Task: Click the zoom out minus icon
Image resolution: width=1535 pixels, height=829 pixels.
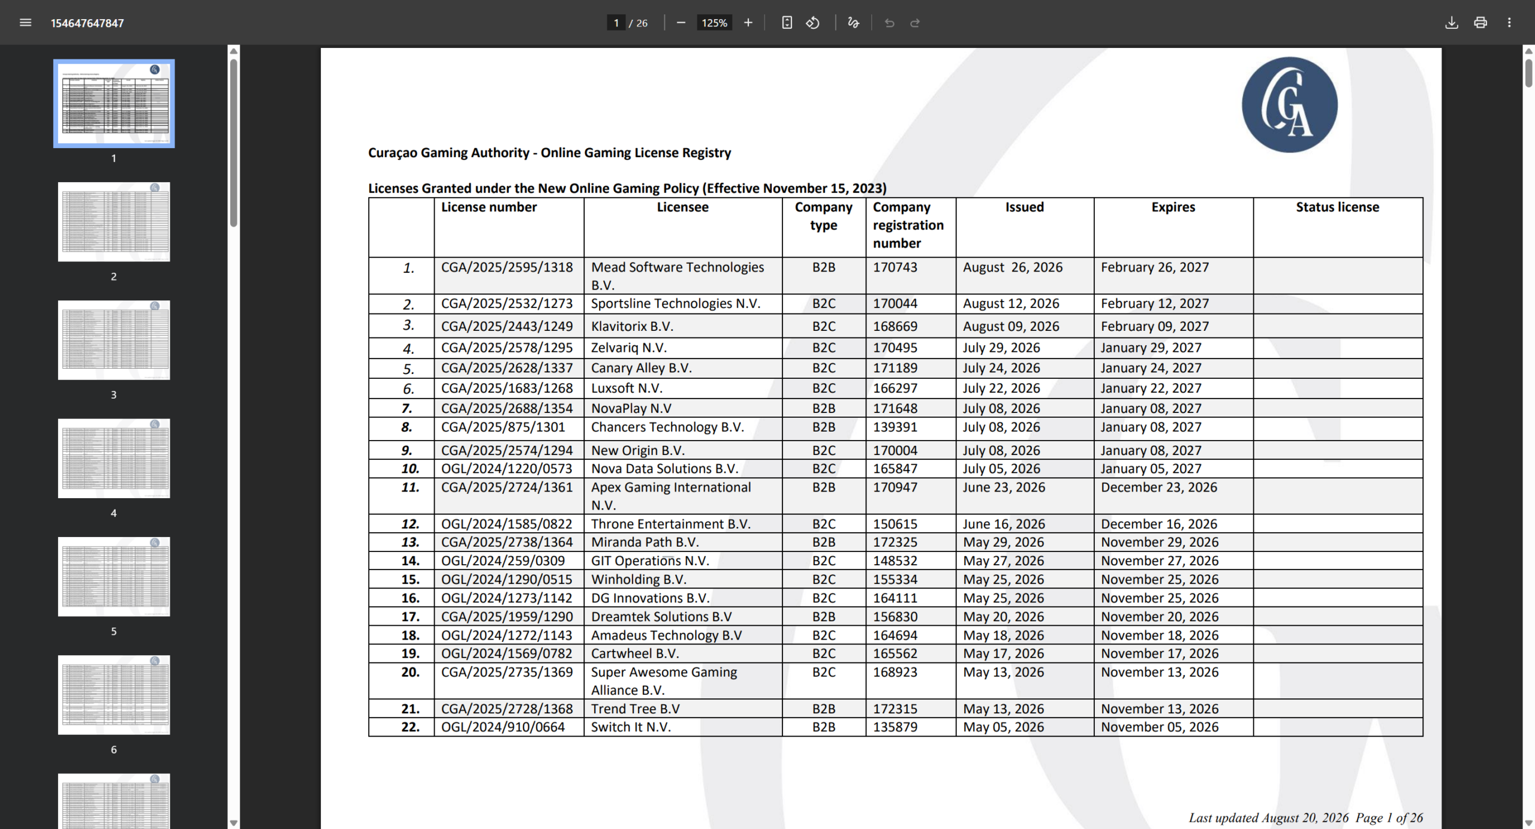Action: point(681,23)
